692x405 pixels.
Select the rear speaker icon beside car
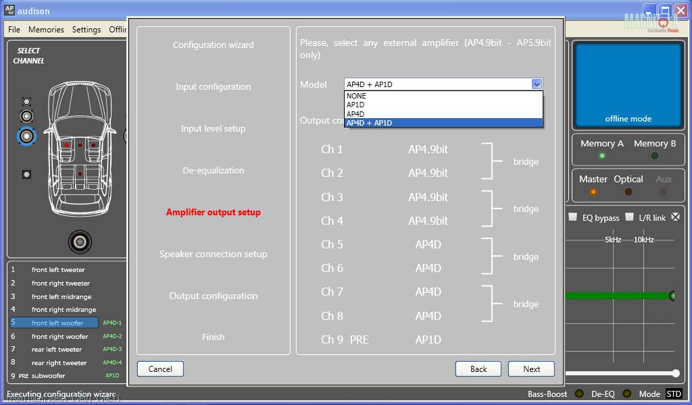point(26,175)
